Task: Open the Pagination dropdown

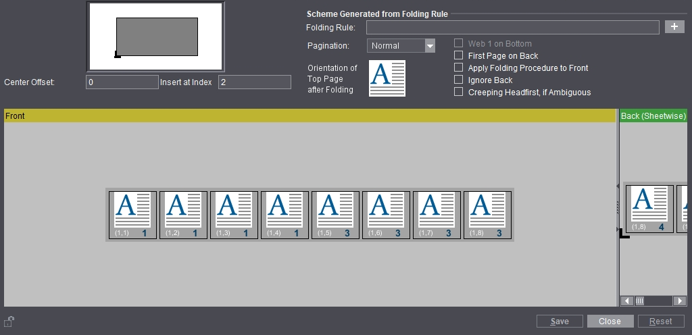Action: pos(430,46)
